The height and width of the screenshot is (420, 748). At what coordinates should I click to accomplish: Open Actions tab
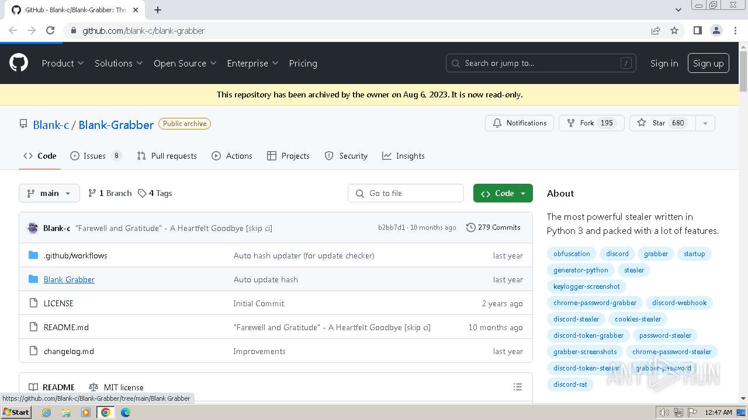(232, 156)
